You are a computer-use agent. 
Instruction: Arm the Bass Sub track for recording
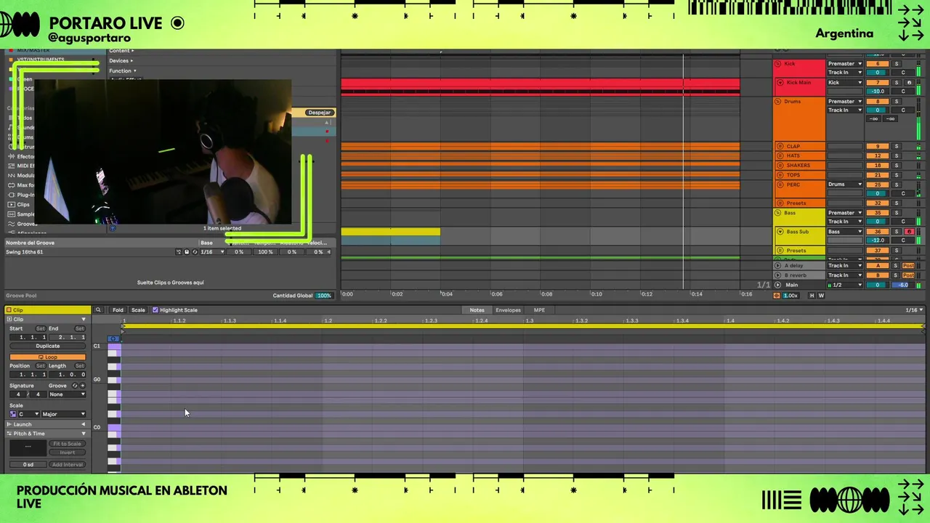(908, 232)
